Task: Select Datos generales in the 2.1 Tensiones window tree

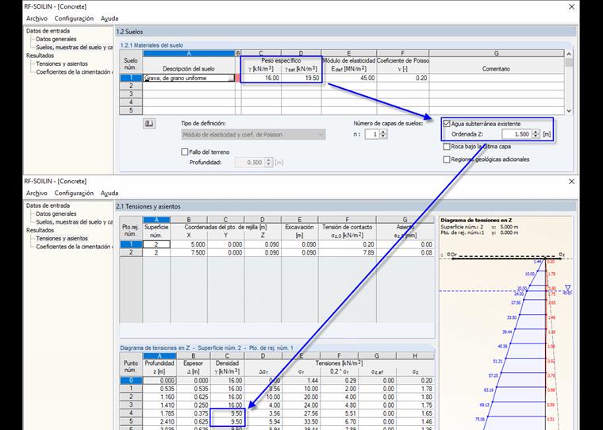Action: pos(56,214)
